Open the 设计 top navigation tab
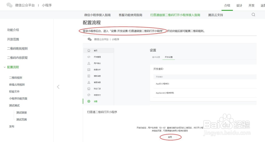The image size is (265, 142). click(239, 5)
